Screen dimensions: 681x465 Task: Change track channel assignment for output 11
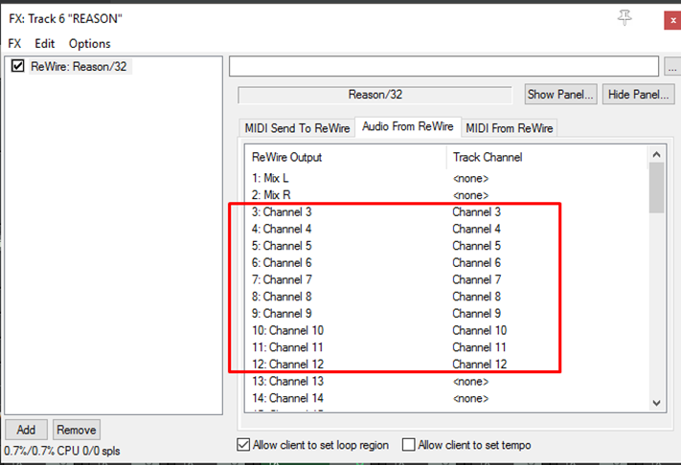pyautogui.click(x=480, y=347)
